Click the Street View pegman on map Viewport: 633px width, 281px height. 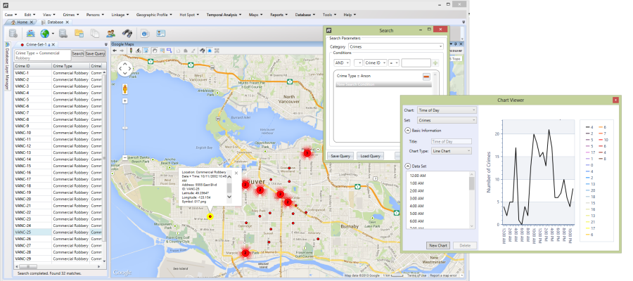125,89
